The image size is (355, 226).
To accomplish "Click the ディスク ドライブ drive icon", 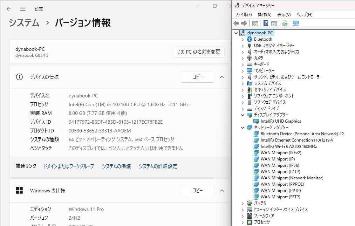I will tap(249, 109).
